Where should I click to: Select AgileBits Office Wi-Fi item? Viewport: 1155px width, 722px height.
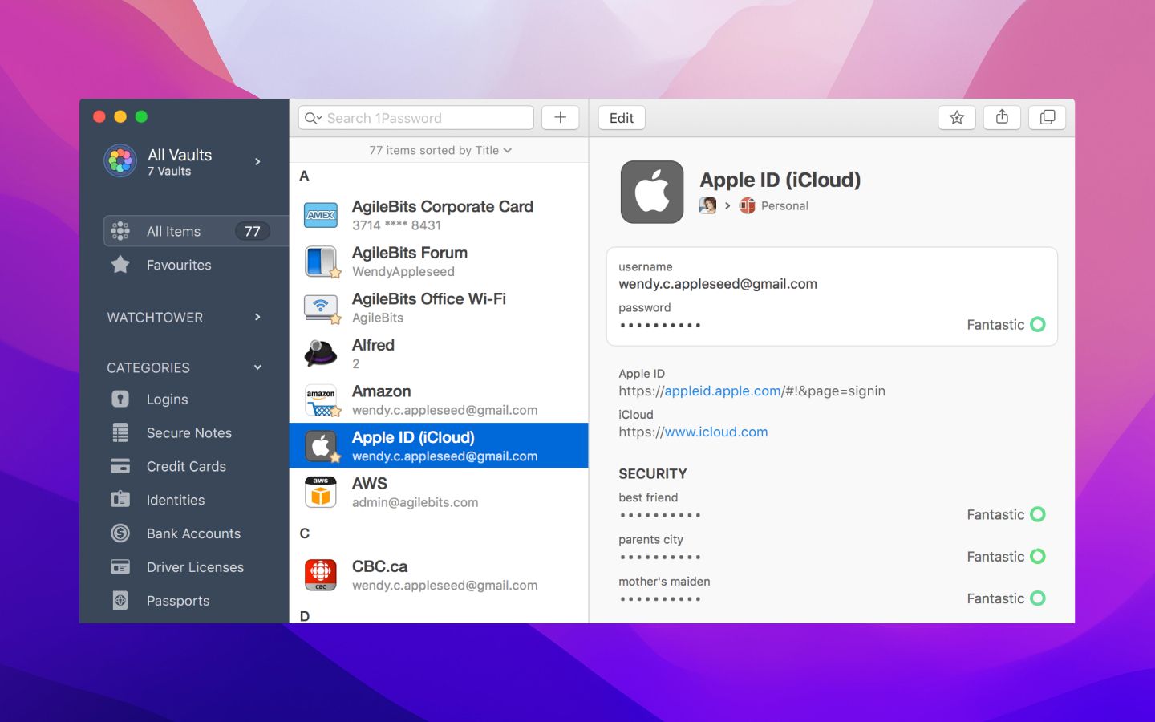[439, 308]
